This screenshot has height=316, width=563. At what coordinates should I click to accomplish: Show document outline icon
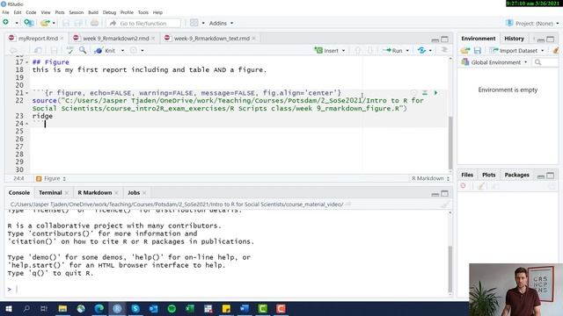tap(444, 50)
